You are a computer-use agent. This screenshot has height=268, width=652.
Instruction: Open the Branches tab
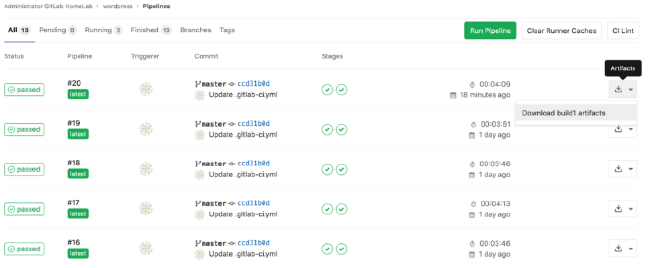tap(195, 30)
